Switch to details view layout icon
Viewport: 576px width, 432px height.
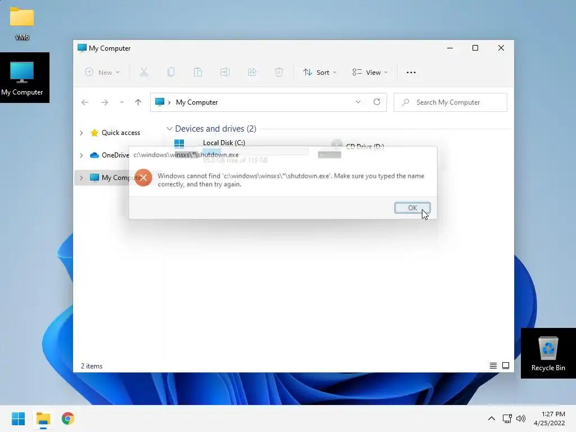[493, 366]
